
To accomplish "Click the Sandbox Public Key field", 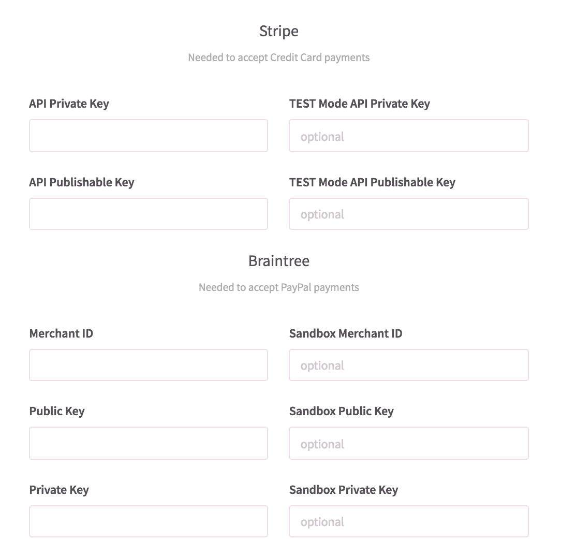I will click(x=408, y=443).
